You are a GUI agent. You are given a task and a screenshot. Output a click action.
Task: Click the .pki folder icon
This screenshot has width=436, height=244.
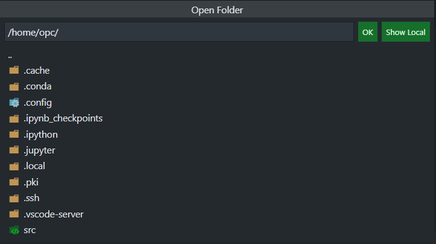(14, 182)
